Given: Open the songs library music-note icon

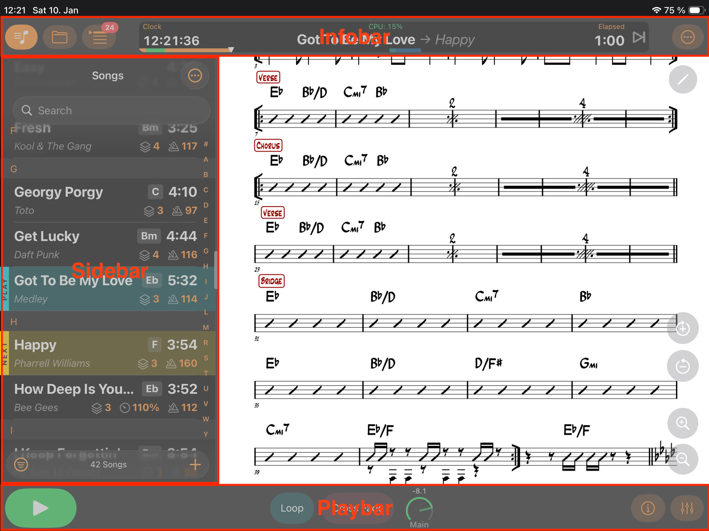Looking at the screenshot, I should pyautogui.click(x=21, y=37).
